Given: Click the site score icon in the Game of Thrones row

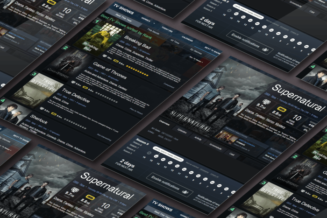Looking at the screenshot, I should coord(73,82).
